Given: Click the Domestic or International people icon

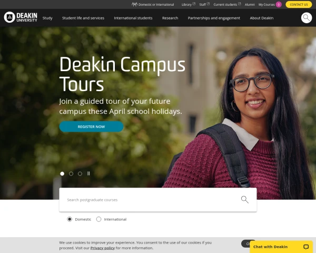Looking at the screenshot, I should click(x=134, y=4).
